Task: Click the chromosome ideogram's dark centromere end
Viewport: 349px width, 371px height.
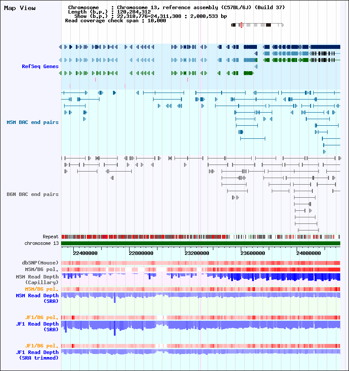Action: (233, 25)
